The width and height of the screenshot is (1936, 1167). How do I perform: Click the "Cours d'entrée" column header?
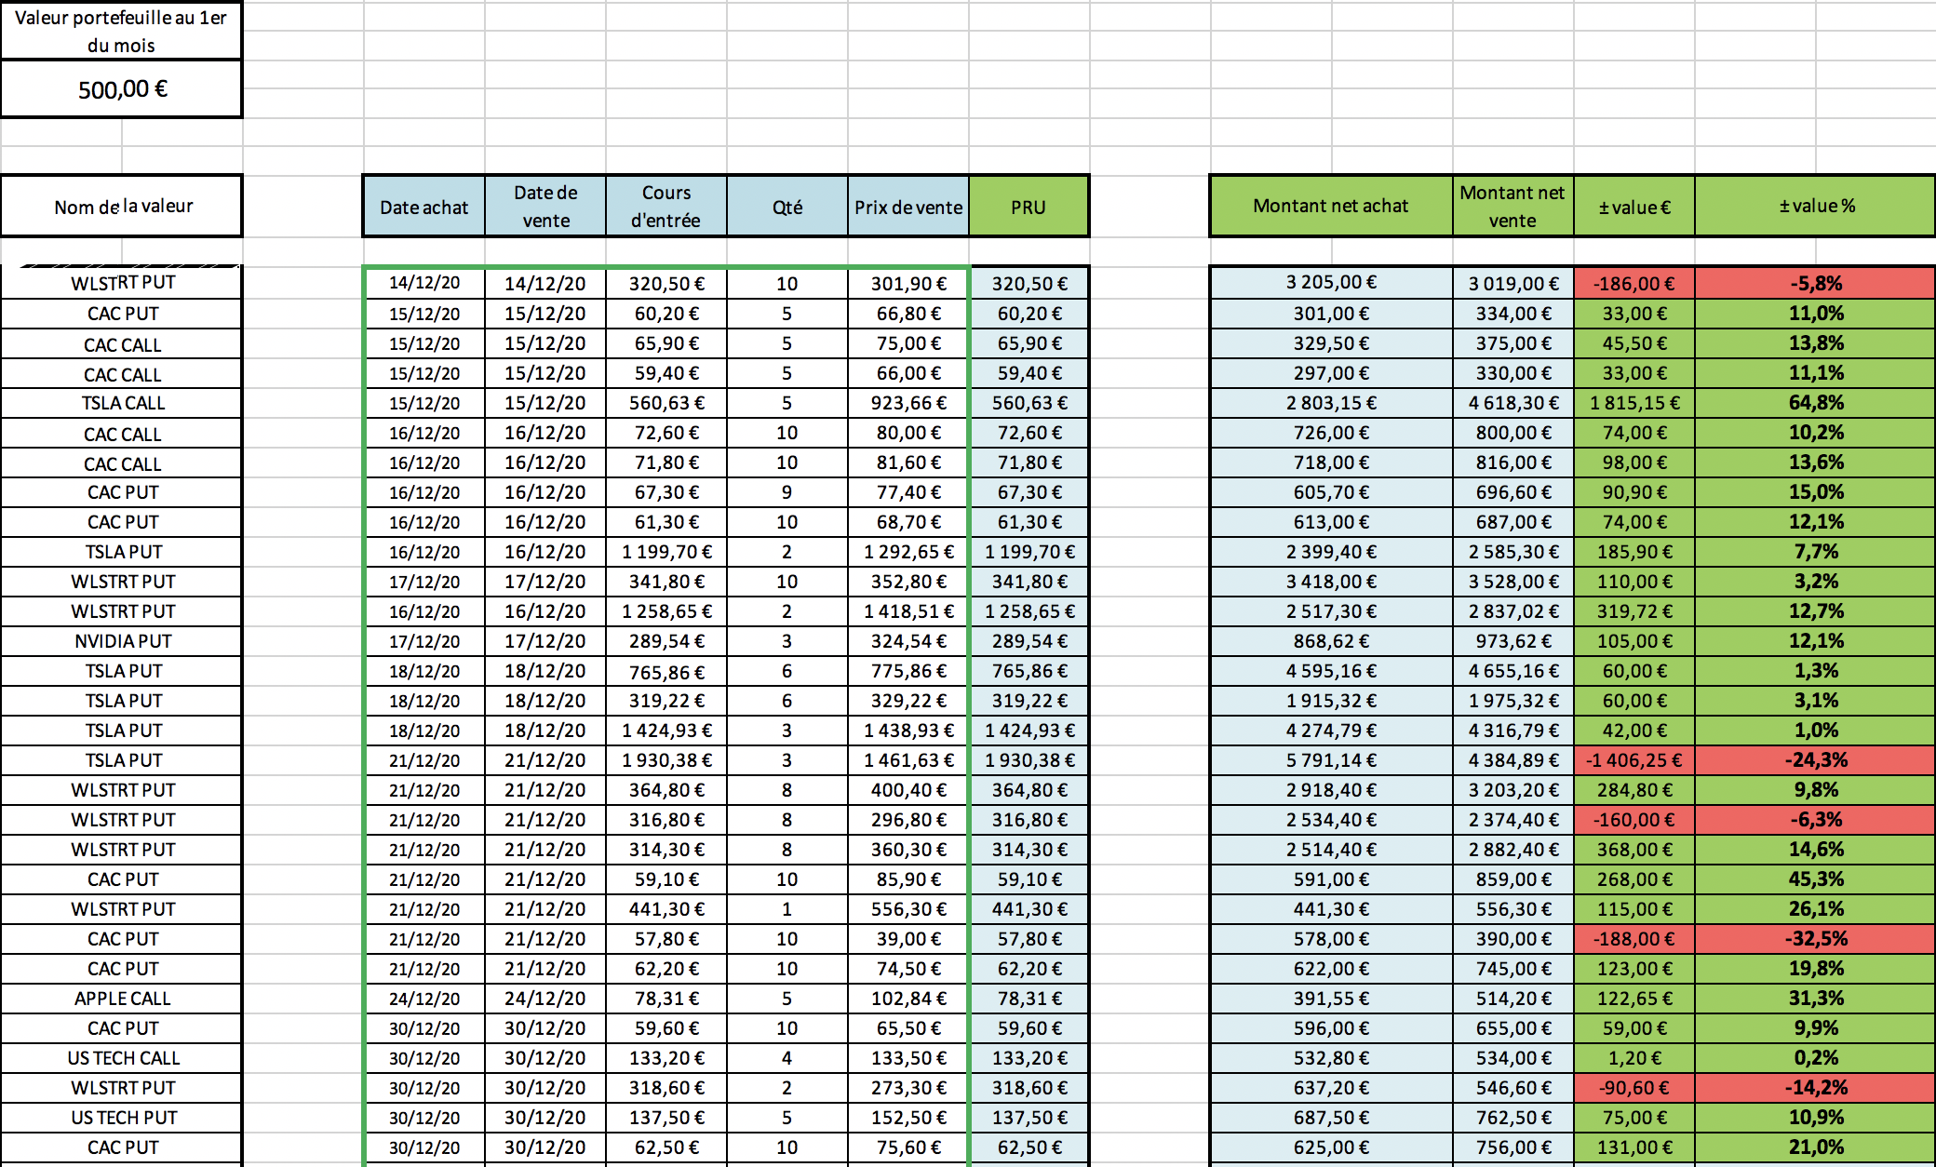pos(666,206)
